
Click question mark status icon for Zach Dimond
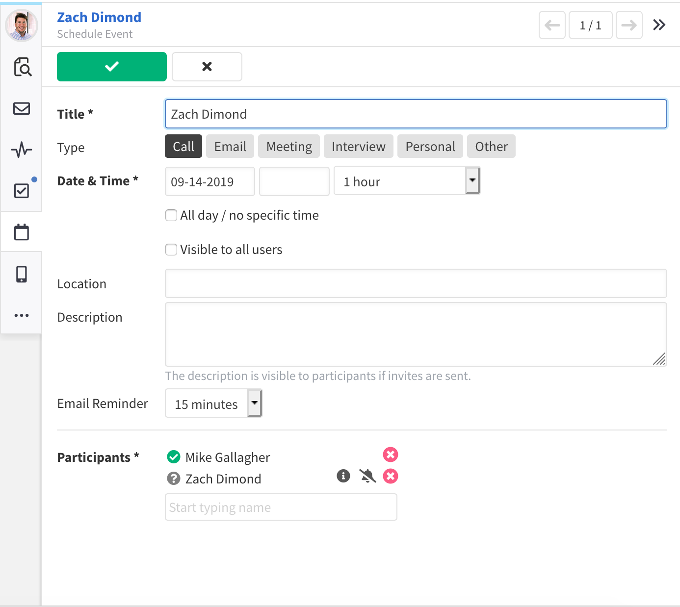[174, 479]
